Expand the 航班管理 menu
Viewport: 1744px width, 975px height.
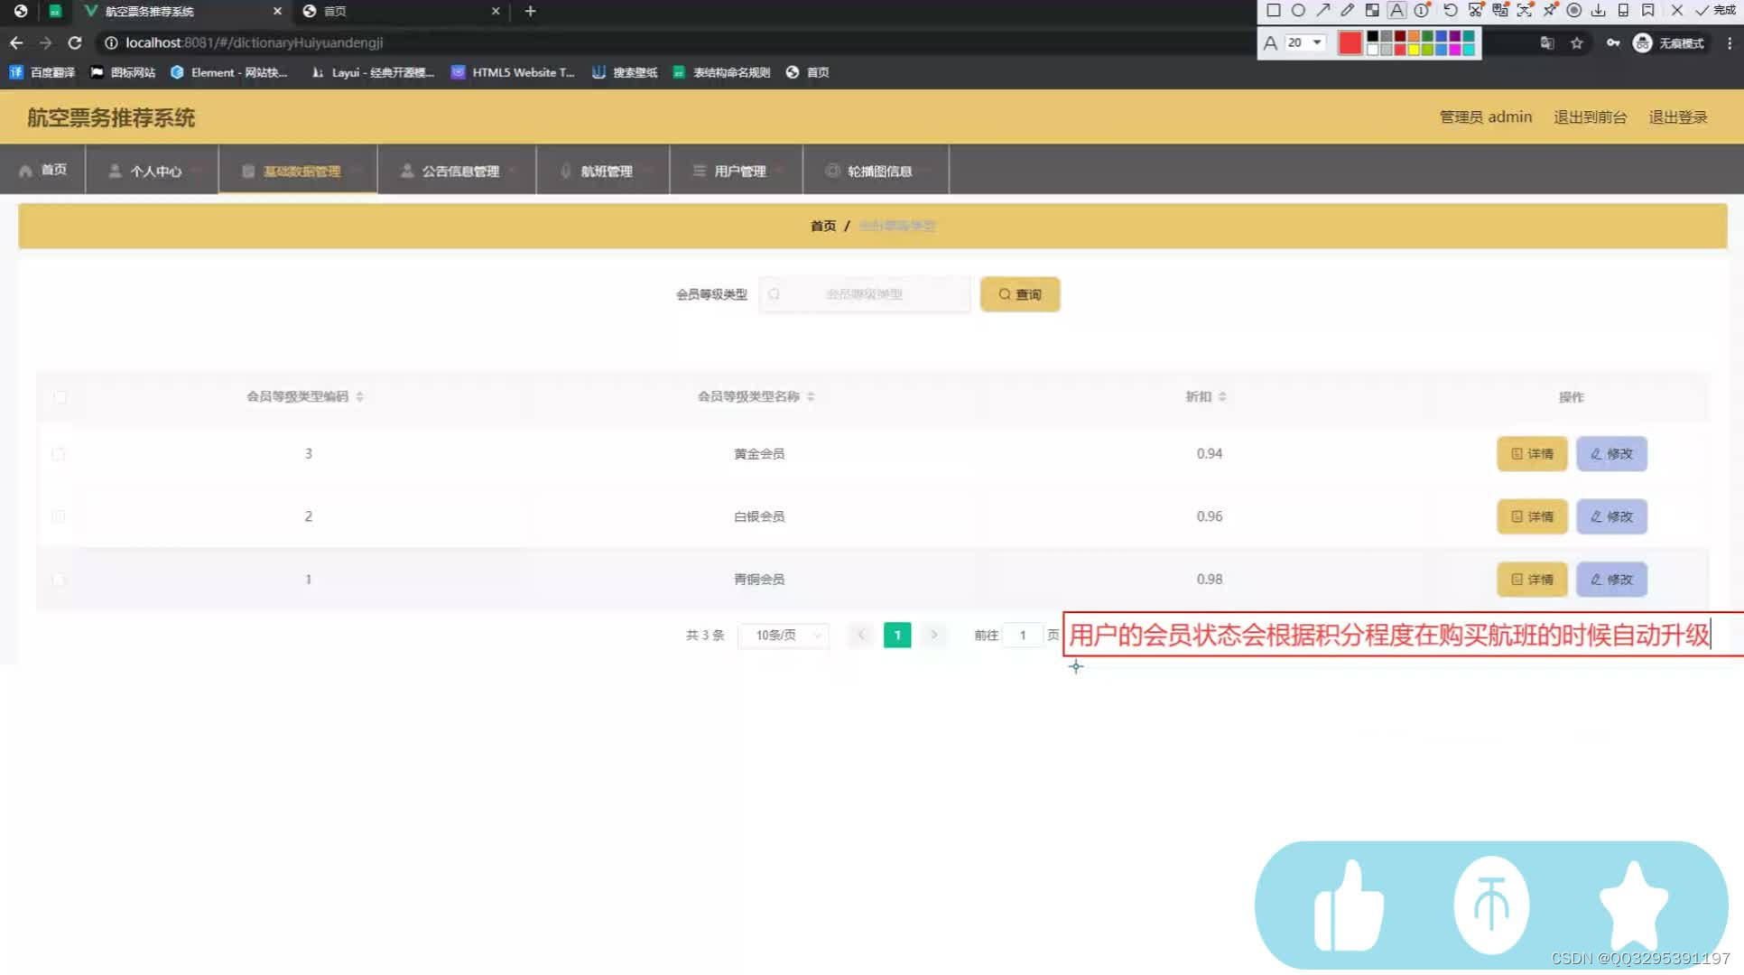tap(603, 171)
